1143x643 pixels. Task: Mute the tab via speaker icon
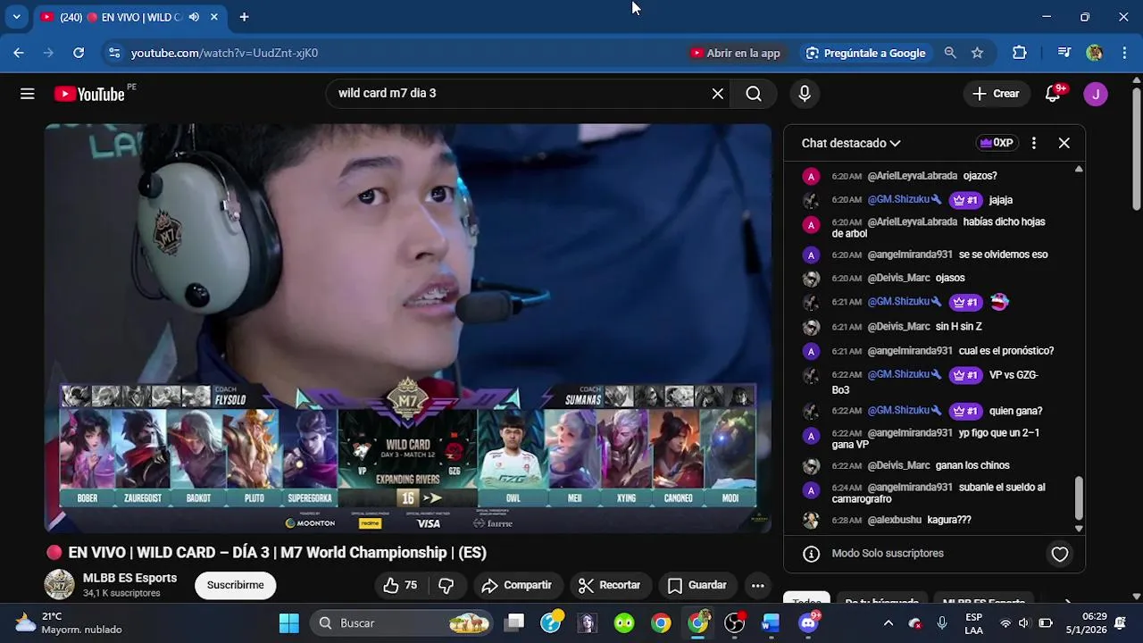[x=194, y=17]
